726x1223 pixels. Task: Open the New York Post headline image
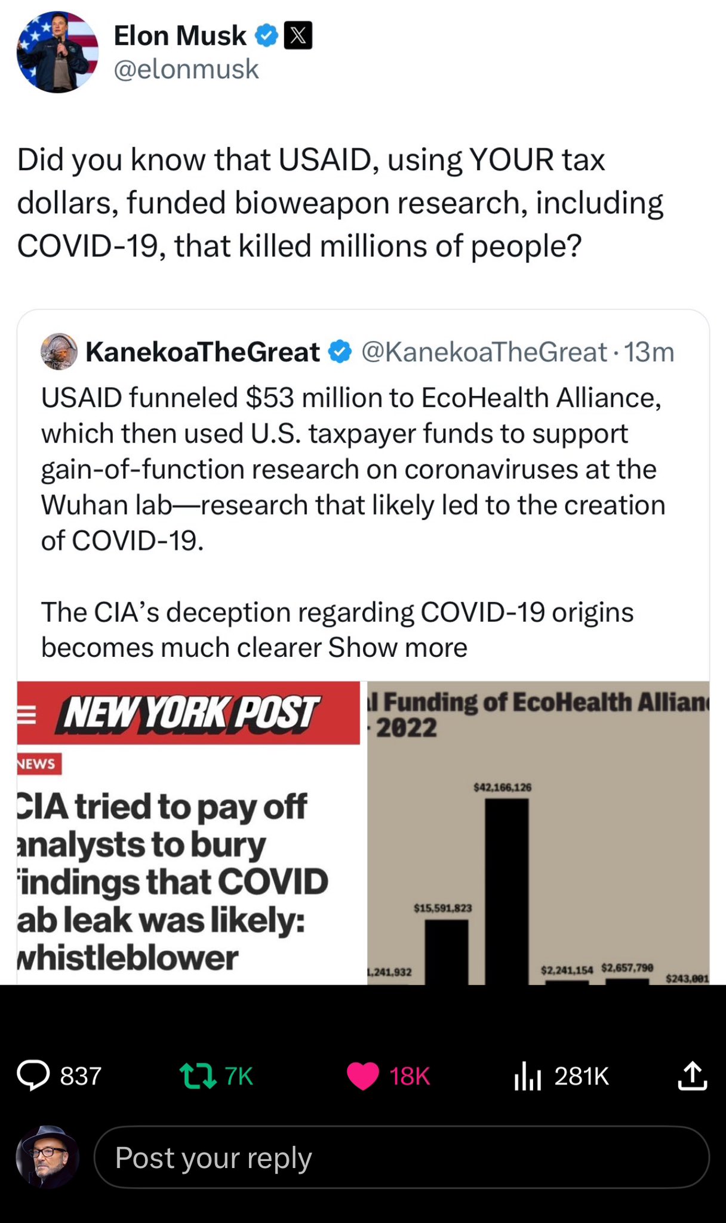[189, 833]
